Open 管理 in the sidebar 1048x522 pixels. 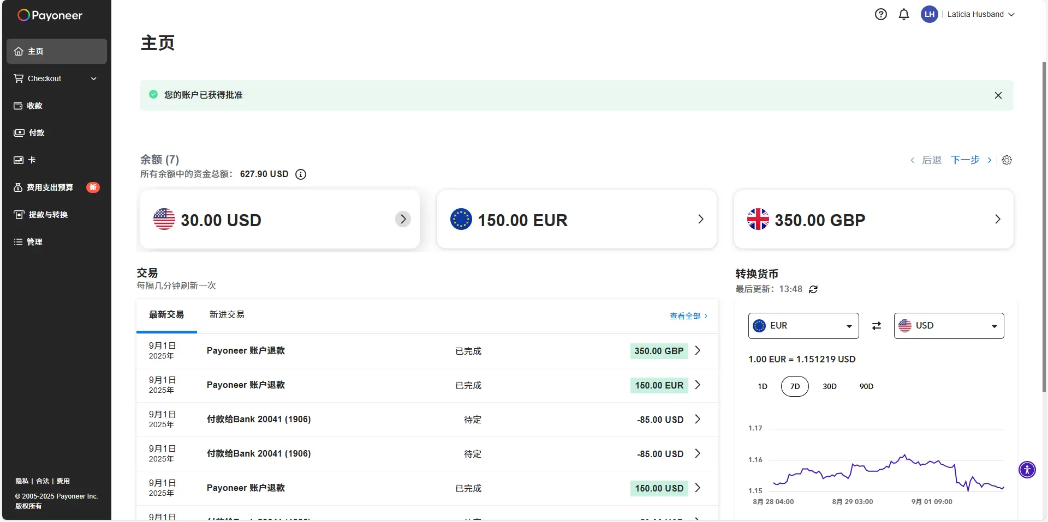[x=57, y=242]
